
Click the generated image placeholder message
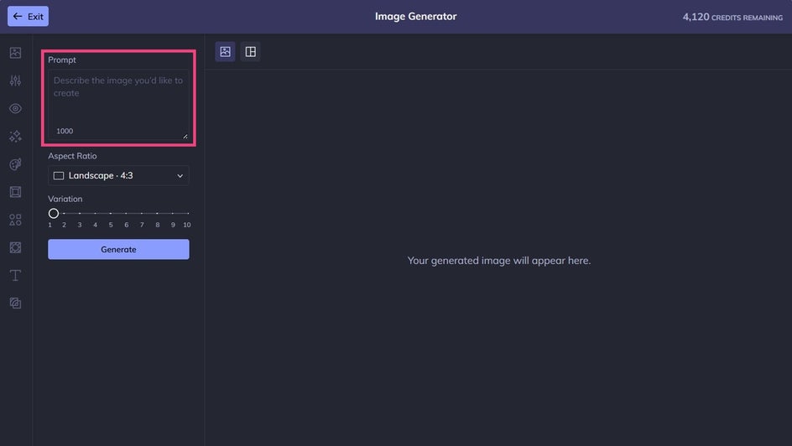point(499,261)
